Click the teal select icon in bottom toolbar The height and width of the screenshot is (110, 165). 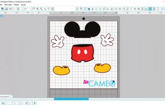3,103
